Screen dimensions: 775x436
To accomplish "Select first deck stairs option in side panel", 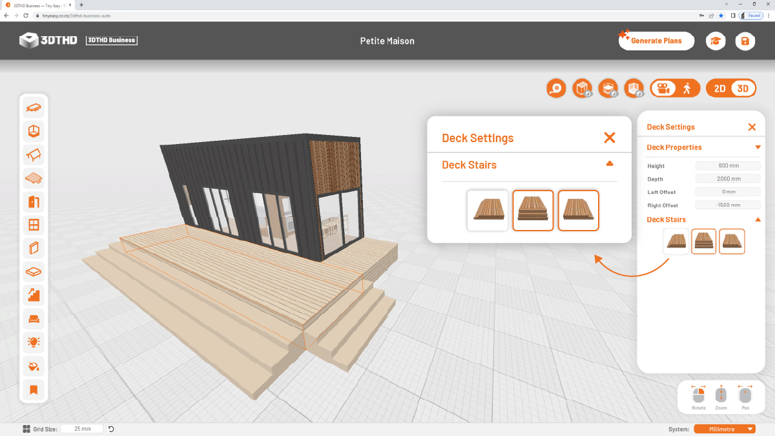I will (x=677, y=242).
